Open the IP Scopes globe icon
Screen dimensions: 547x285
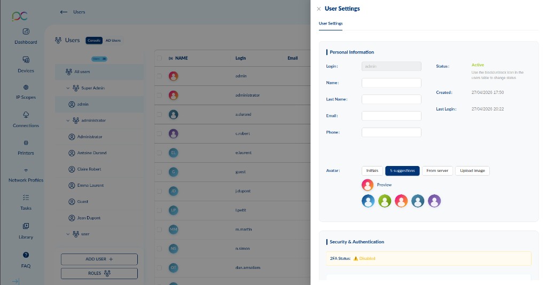tap(26, 87)
